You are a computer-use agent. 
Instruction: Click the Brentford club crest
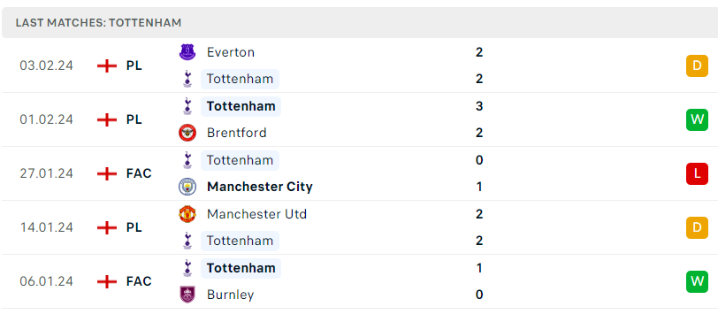click(x=187, y=133)
